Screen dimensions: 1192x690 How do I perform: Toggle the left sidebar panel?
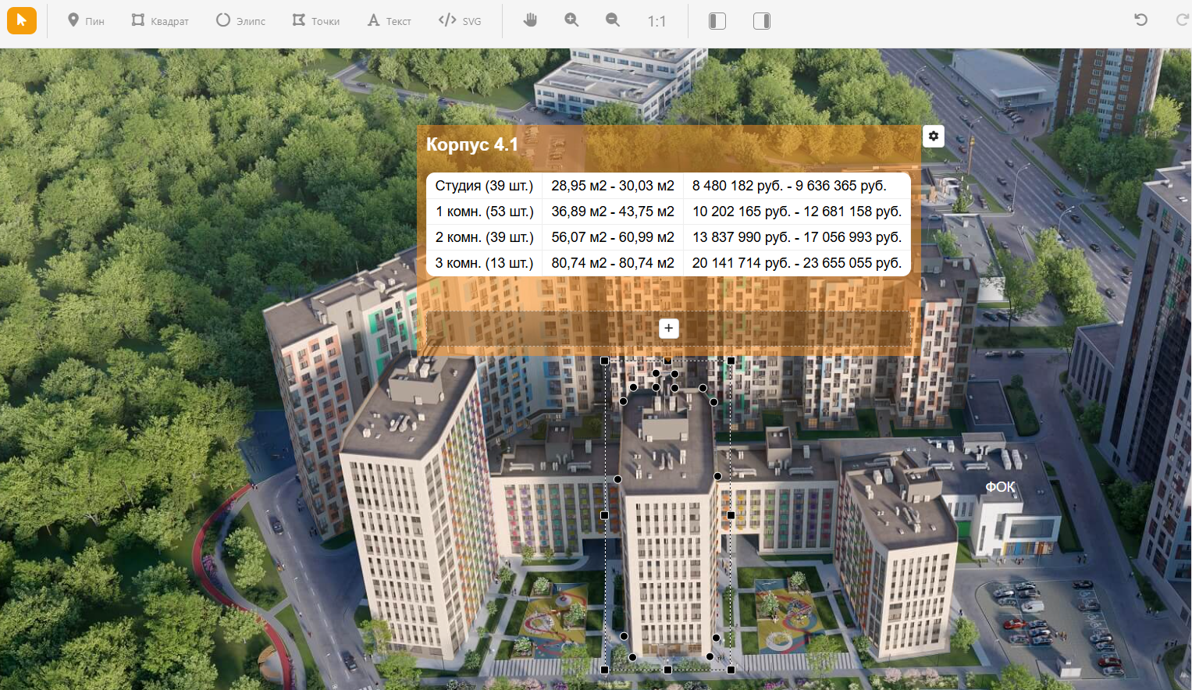pyautogui.click(x=717, y=21)
